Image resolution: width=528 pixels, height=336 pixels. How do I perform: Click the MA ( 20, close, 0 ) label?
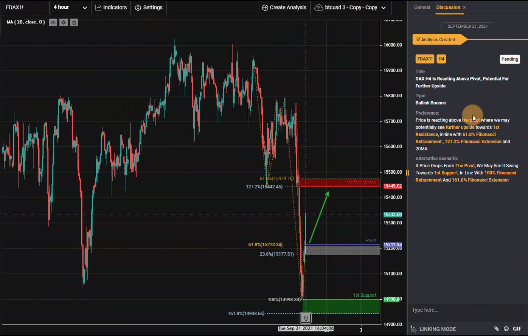[x=26, y=22]
